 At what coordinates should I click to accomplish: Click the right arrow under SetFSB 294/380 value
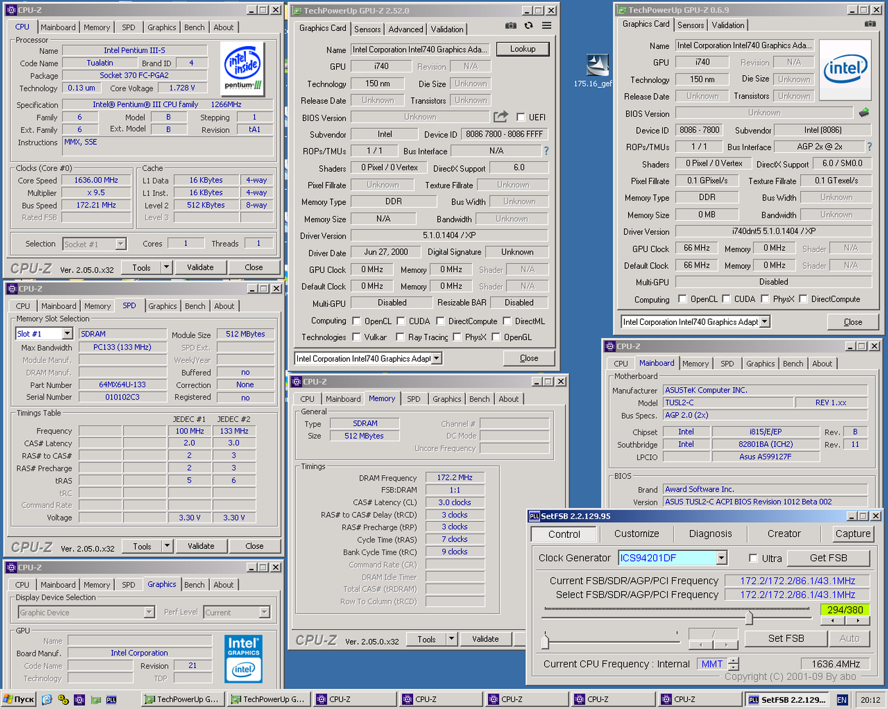click(858, 621)
